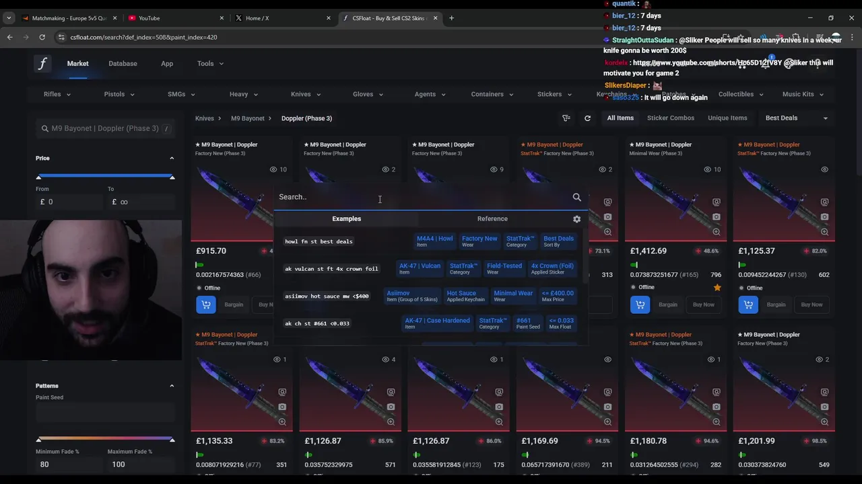The width and height of the screenshot is (862, 484).
Task: Click Buy Now on the £1,125.37 listing
Action: [812, 305]
